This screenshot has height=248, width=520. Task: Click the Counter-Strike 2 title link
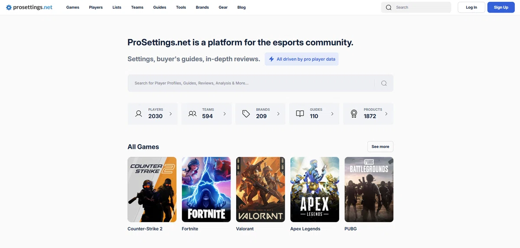145,229
